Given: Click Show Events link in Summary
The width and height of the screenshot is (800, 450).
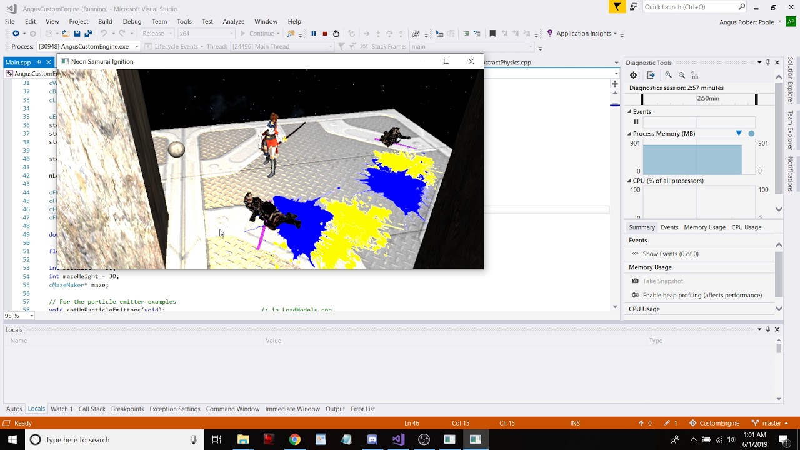Looking at the screenshot, I should [671, 254].
